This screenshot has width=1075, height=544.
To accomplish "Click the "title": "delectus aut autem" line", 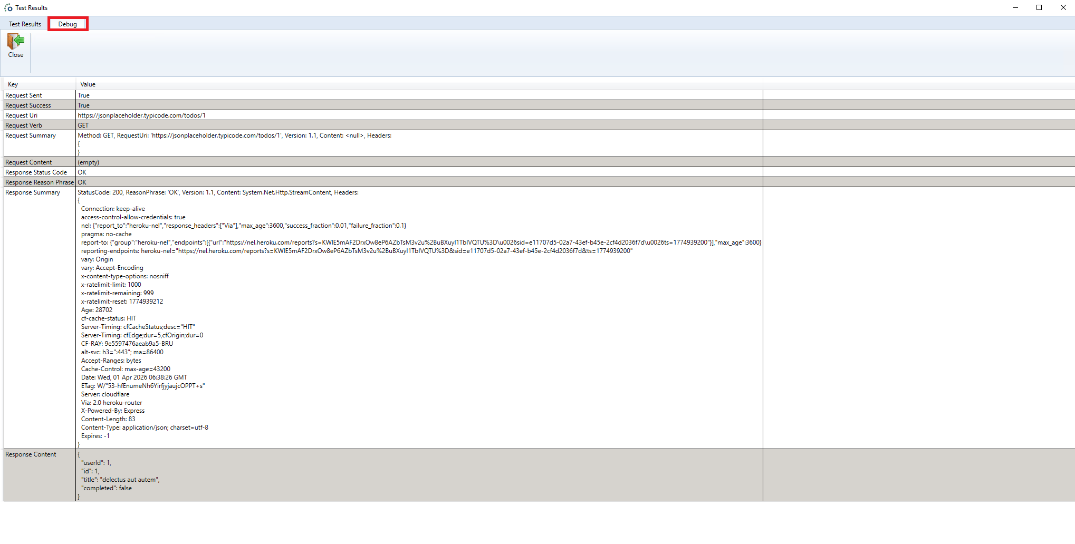I will (120, 480).
